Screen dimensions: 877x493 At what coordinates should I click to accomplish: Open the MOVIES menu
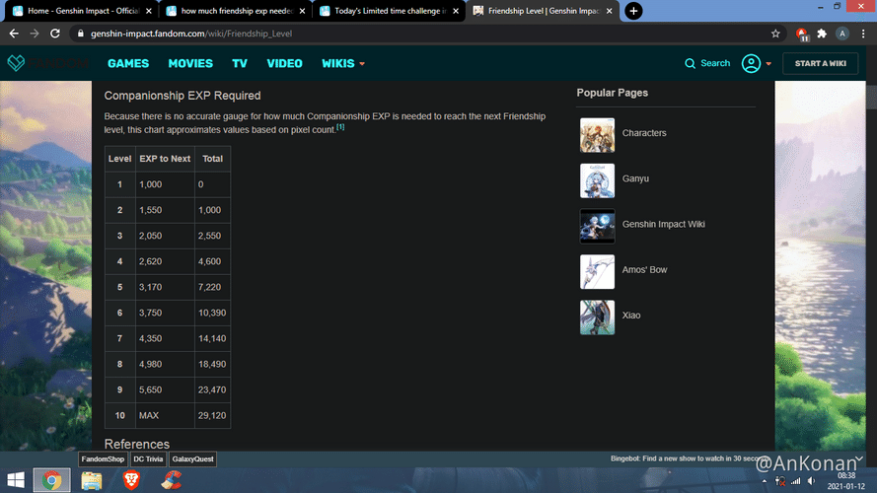[x=190, y=64]
